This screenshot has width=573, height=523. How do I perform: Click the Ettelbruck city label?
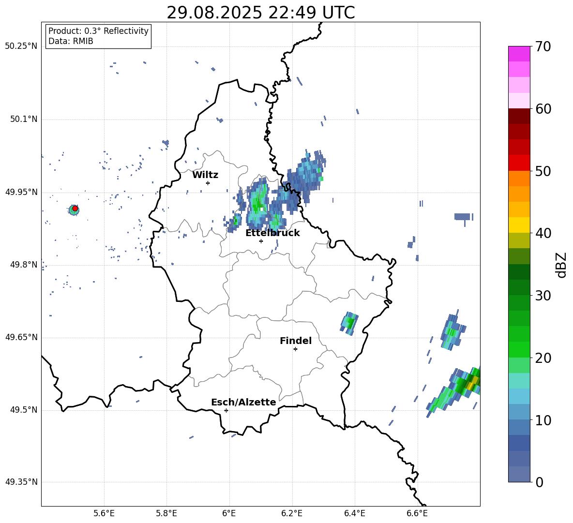(x=272, y=233)
